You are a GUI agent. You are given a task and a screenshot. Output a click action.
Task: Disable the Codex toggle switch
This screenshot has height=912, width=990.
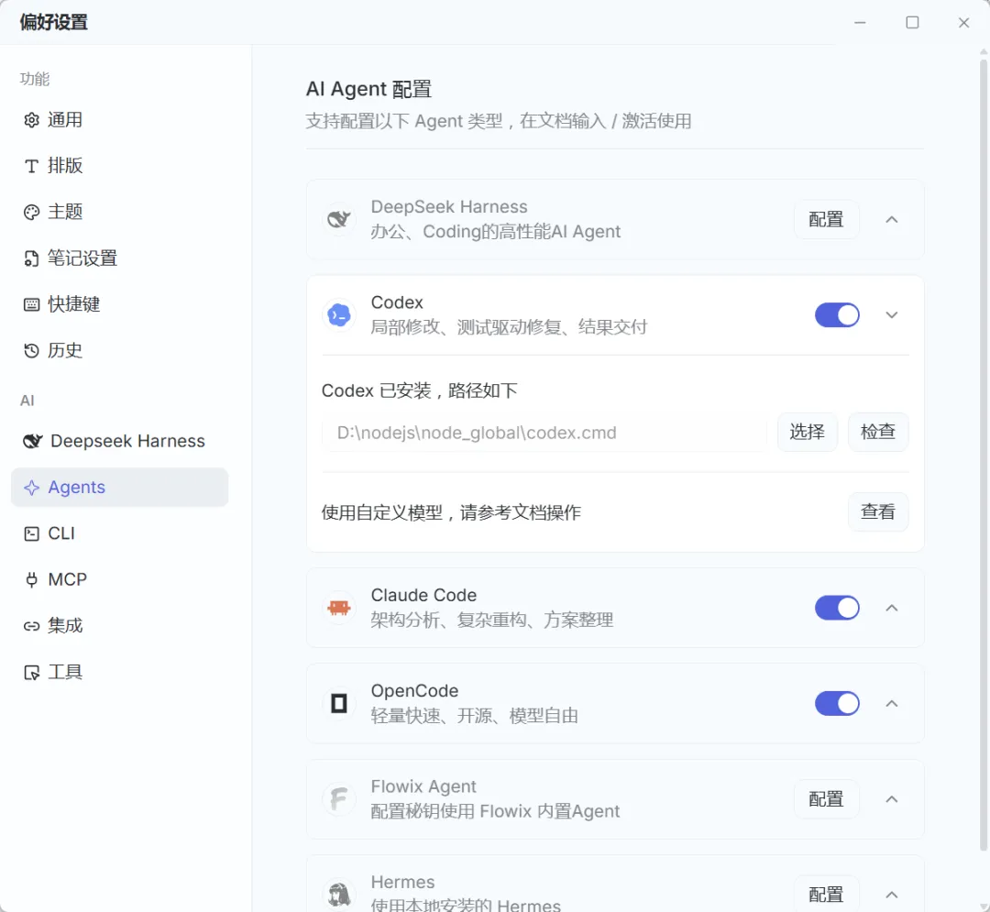pos(837,315)
